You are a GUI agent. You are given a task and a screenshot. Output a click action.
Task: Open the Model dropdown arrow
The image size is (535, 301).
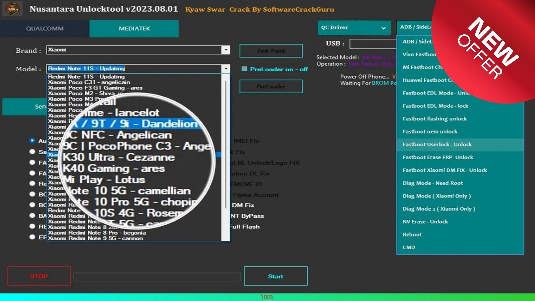[226, 69]
